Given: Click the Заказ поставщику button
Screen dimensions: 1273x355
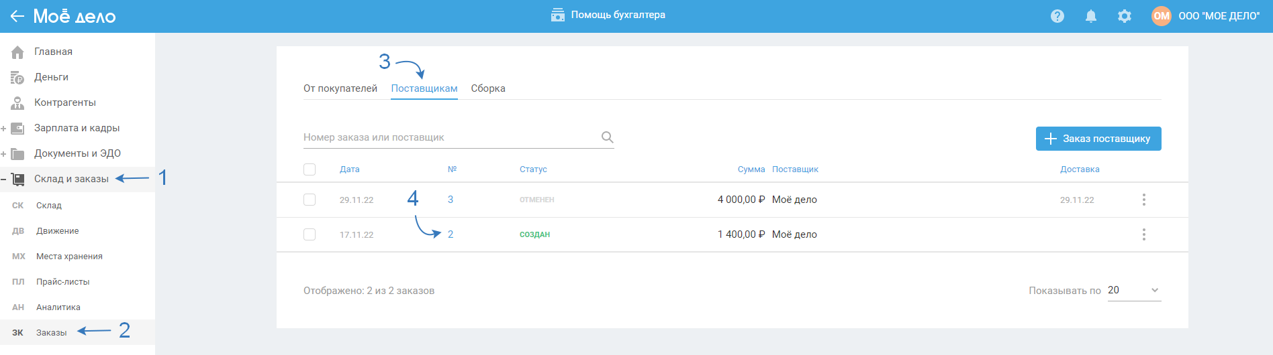Looking at the screenshot, I should click(x=1098, y=139).
